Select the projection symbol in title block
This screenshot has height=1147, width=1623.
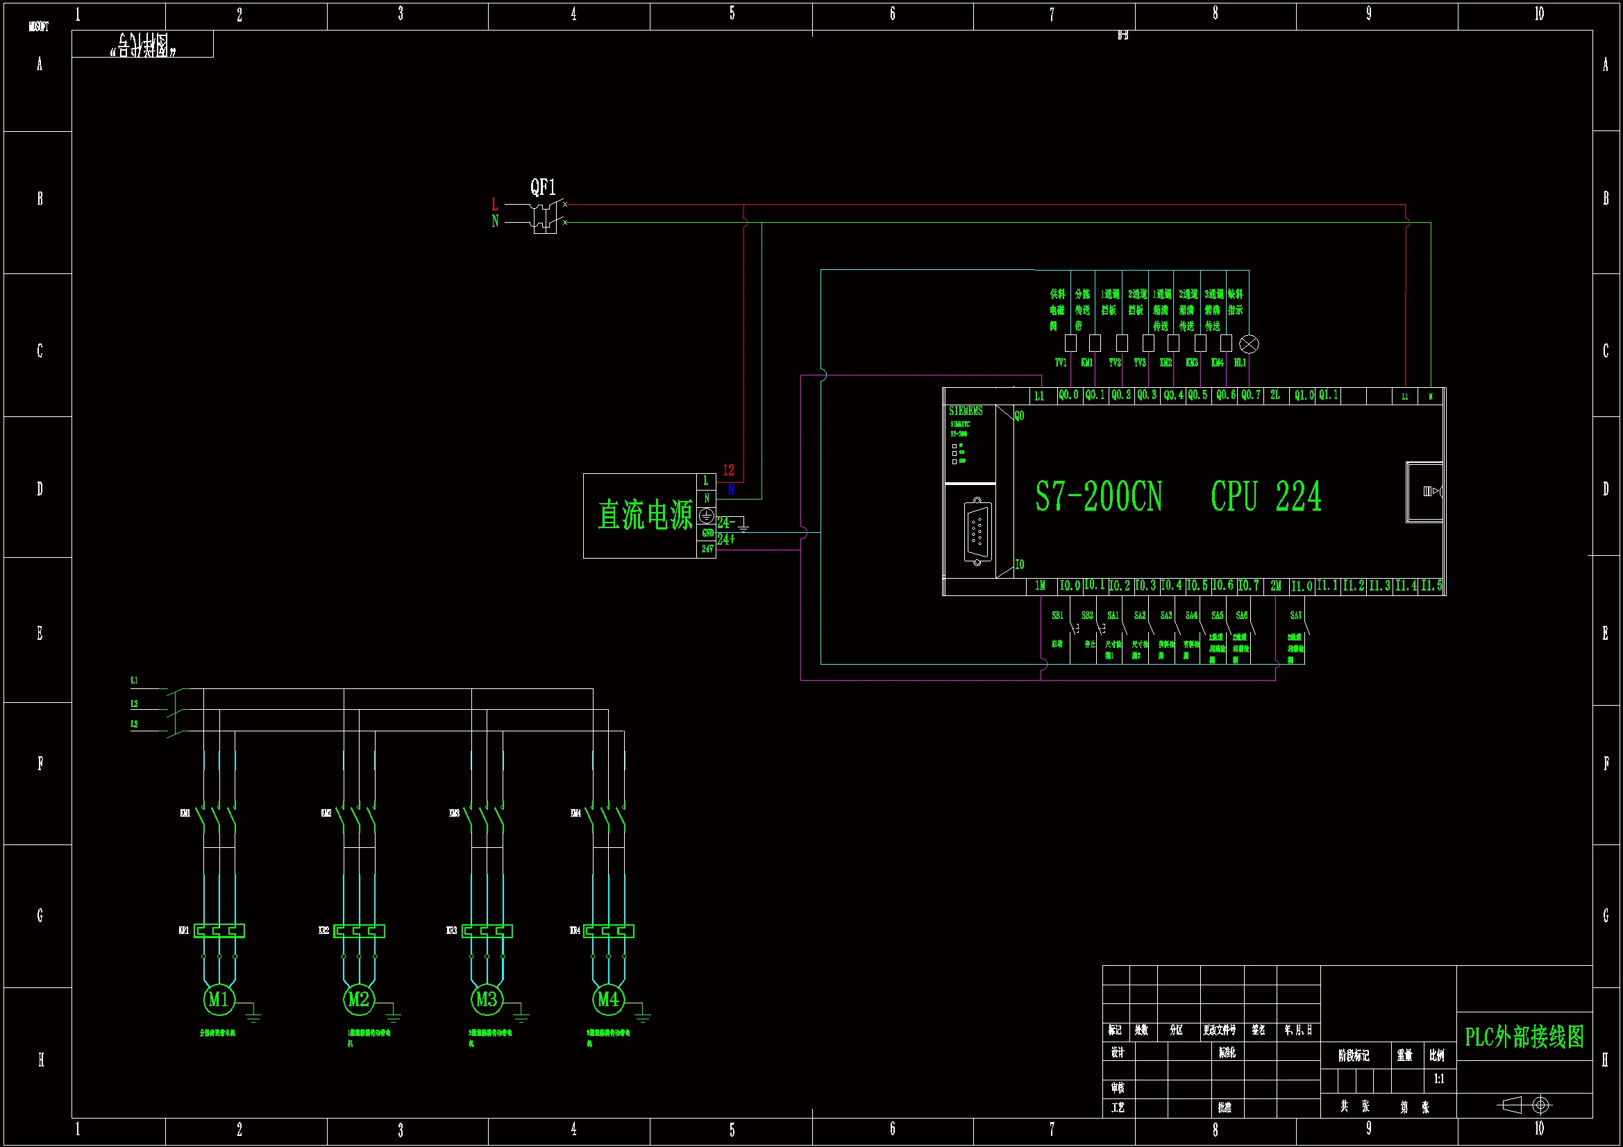pos(1524,1105)
